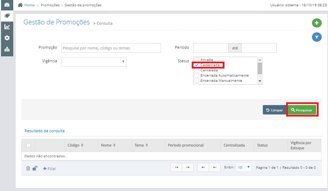Image resolution: width=328 pixels, height=191 pixels.
Task: Select the promotions tag sidebar icon
Action: [7, 16]
